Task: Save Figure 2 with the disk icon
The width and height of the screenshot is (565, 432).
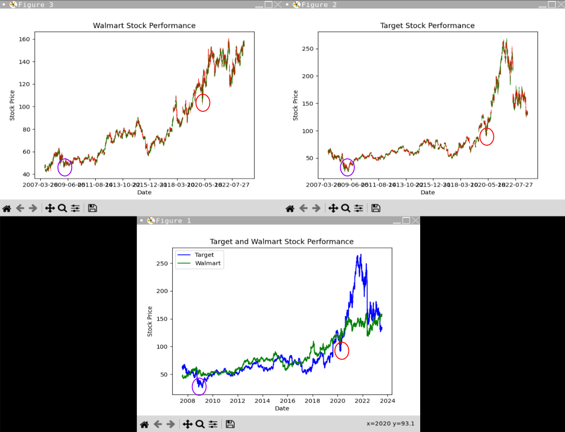Action: [376, 208]
